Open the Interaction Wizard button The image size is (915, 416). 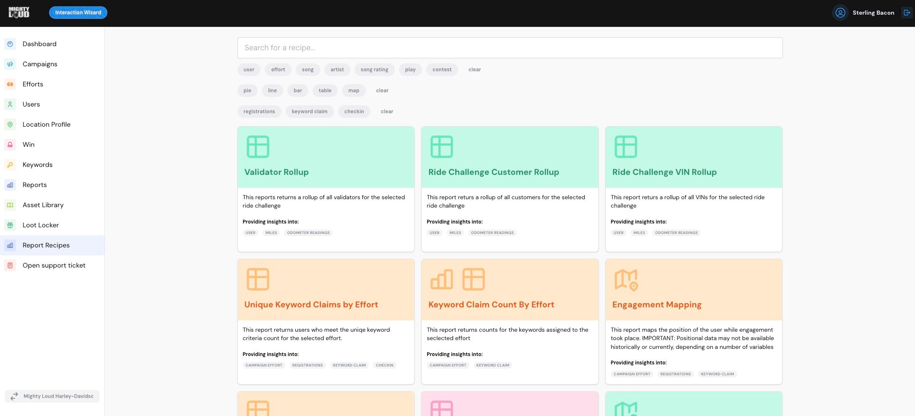[x=78, y=13]
